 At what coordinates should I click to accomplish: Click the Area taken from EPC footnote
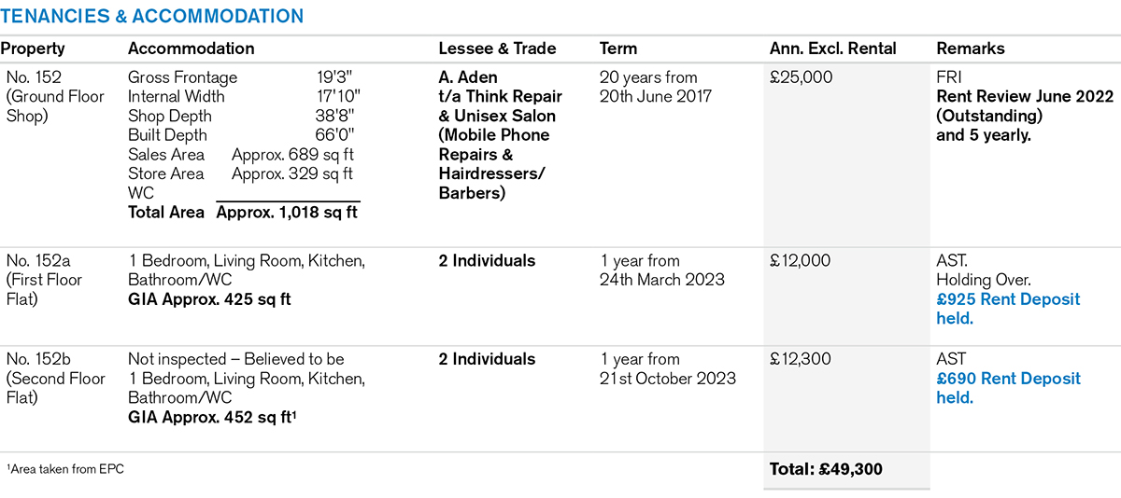(x=65, y=469)
